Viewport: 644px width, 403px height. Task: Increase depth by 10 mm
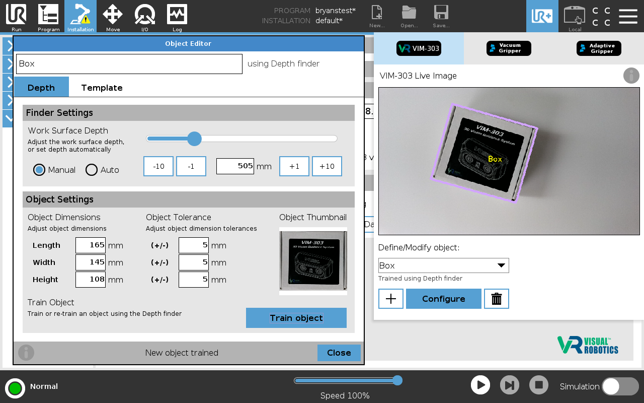pos(327,166)
